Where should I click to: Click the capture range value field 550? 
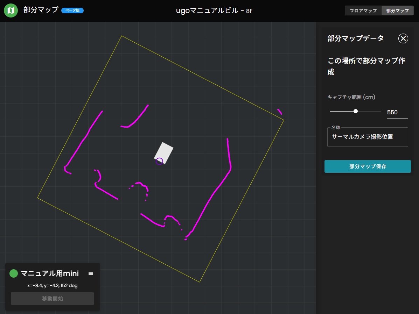[397, 112]
